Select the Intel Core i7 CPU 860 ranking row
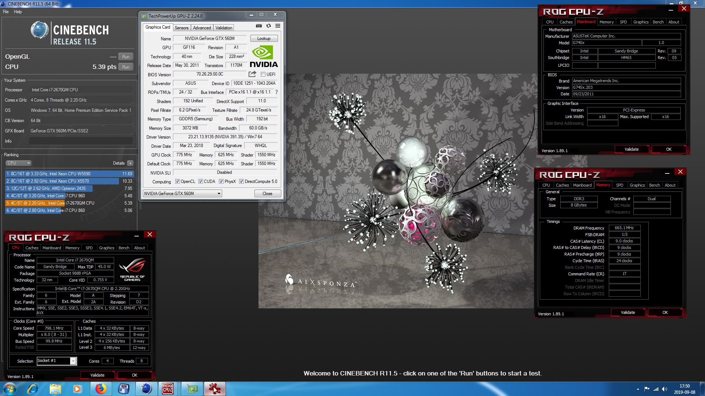This screenshot has height=396, width=705. point(69,210)
